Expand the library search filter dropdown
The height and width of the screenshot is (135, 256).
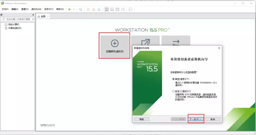(33, 19)
